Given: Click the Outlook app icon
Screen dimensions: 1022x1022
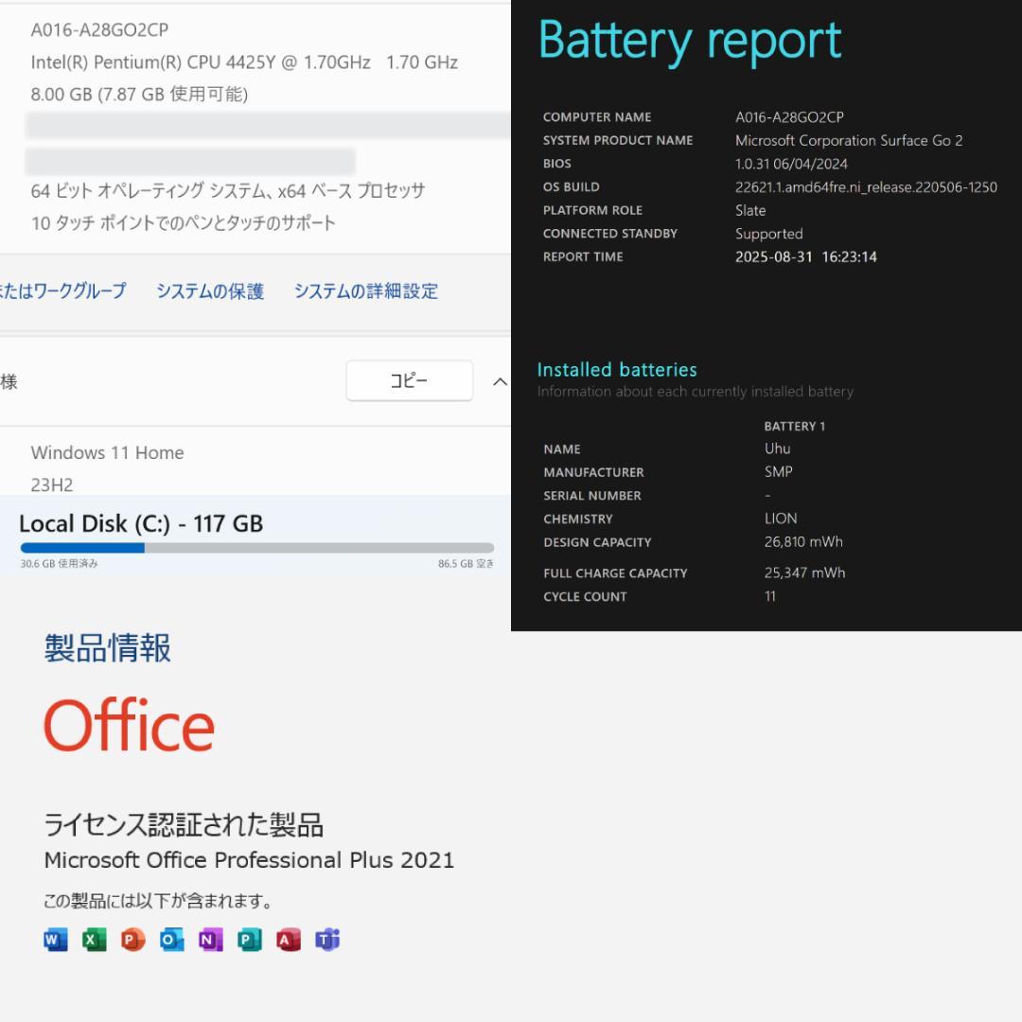Looking at the screenshot, I should tap(171, 940).
